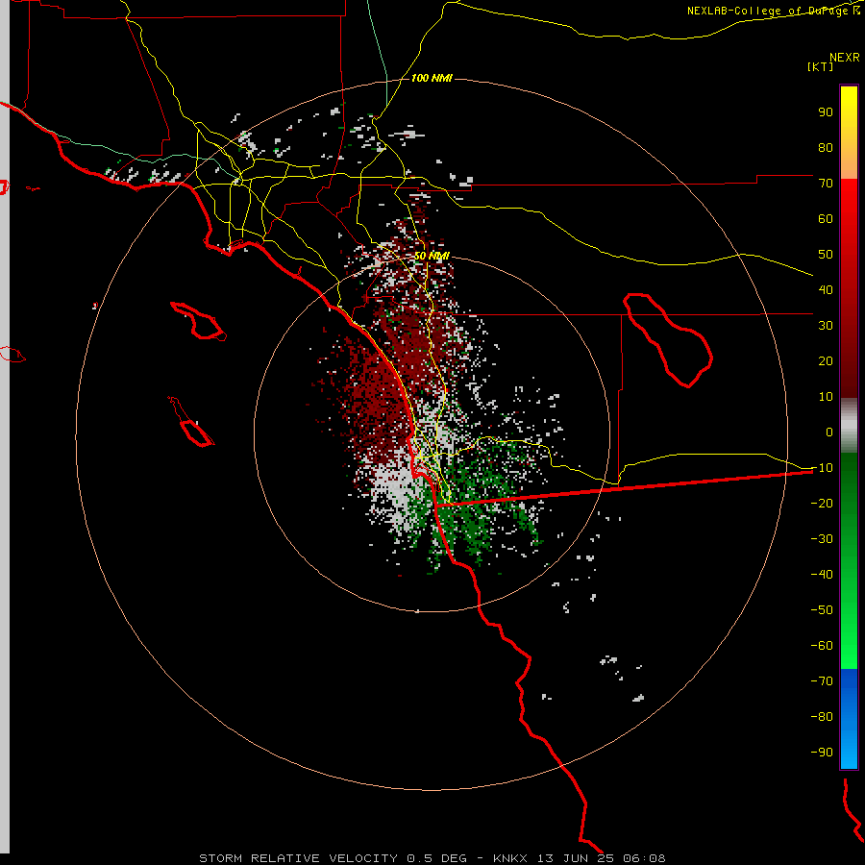Click the positive 20 knots scale label
Screen dimensions: 865x865
(826, 360)
